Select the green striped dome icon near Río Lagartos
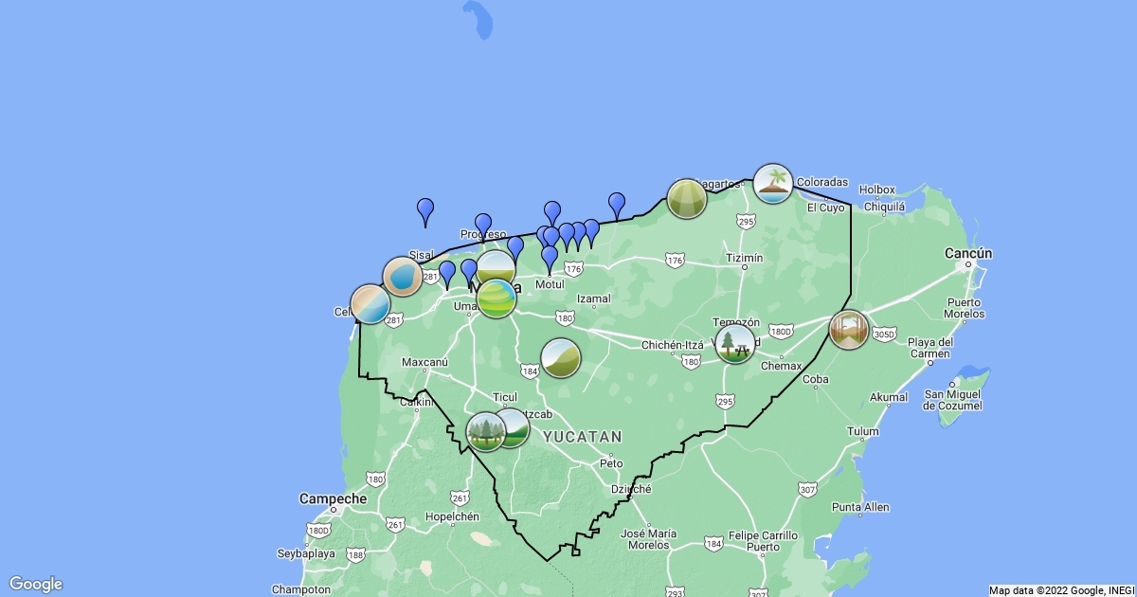The image size is (1137, 597). click(686, 199)
